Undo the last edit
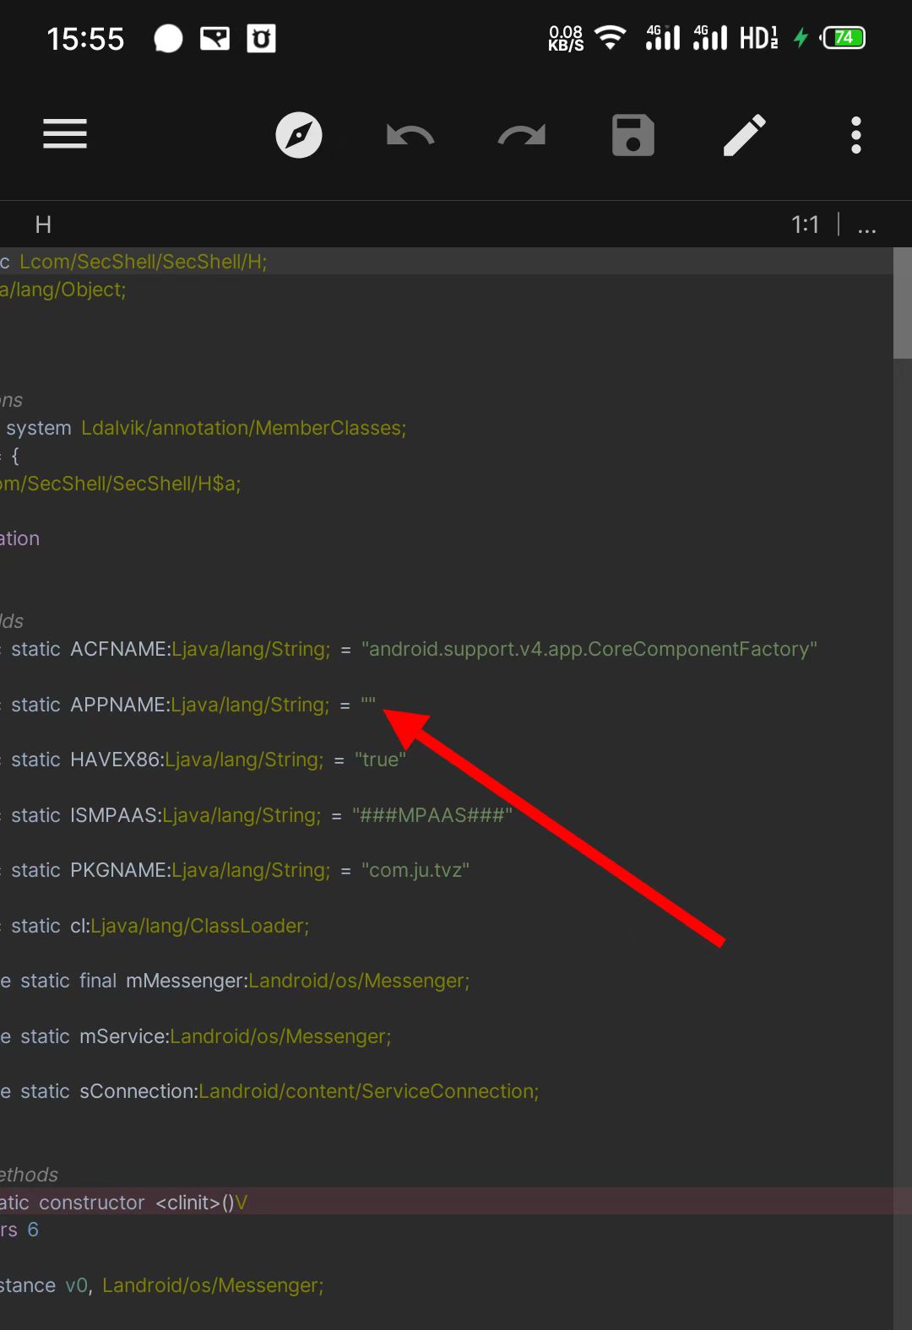The width and height of the screenshot is (912, 1330). click(x=410, y=135)
